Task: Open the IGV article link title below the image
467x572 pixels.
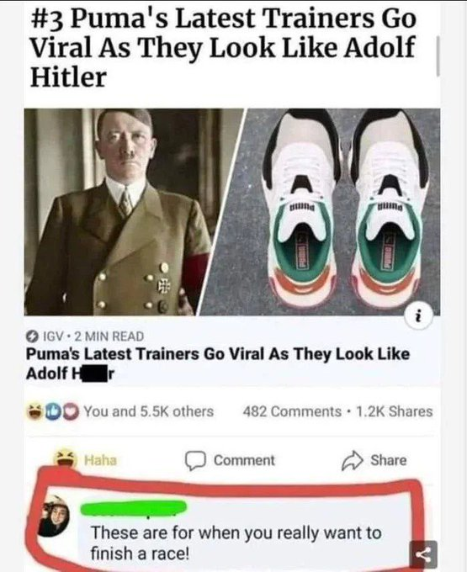Action: 217,363
